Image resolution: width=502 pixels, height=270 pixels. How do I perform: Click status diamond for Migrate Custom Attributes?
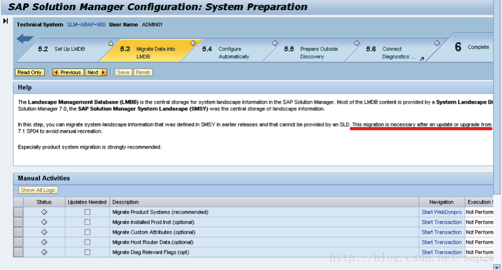(x=44, y=232)
